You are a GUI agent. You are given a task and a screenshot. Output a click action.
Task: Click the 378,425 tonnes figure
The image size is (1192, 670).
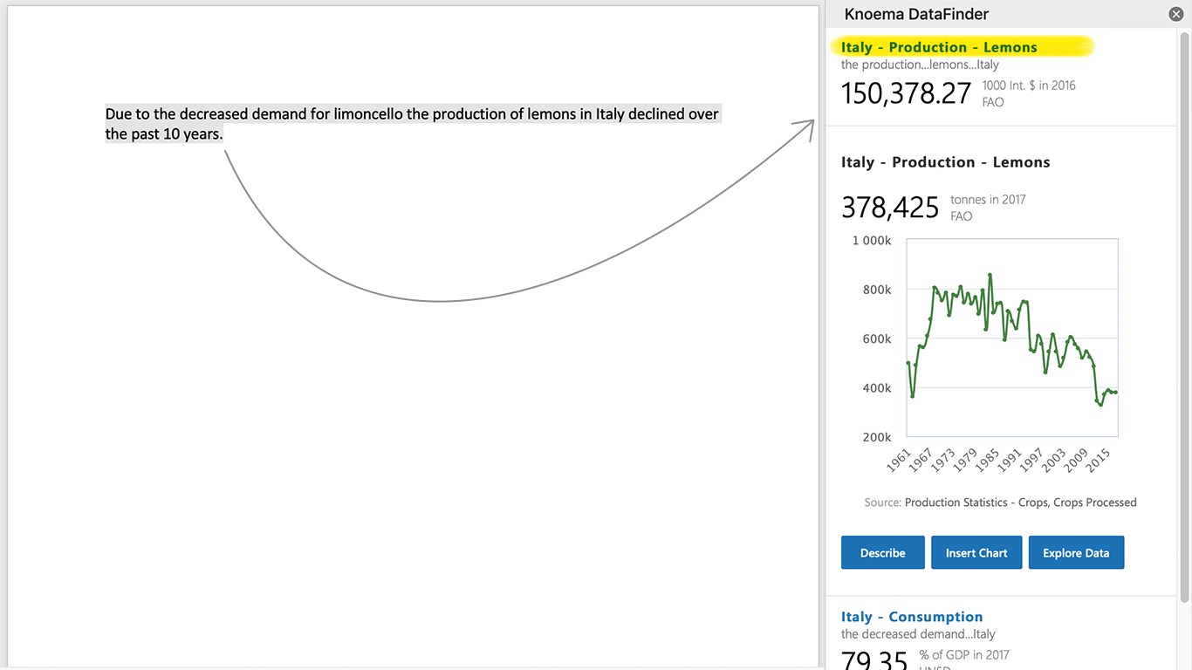pyautogui.click(x=890, y=208)
